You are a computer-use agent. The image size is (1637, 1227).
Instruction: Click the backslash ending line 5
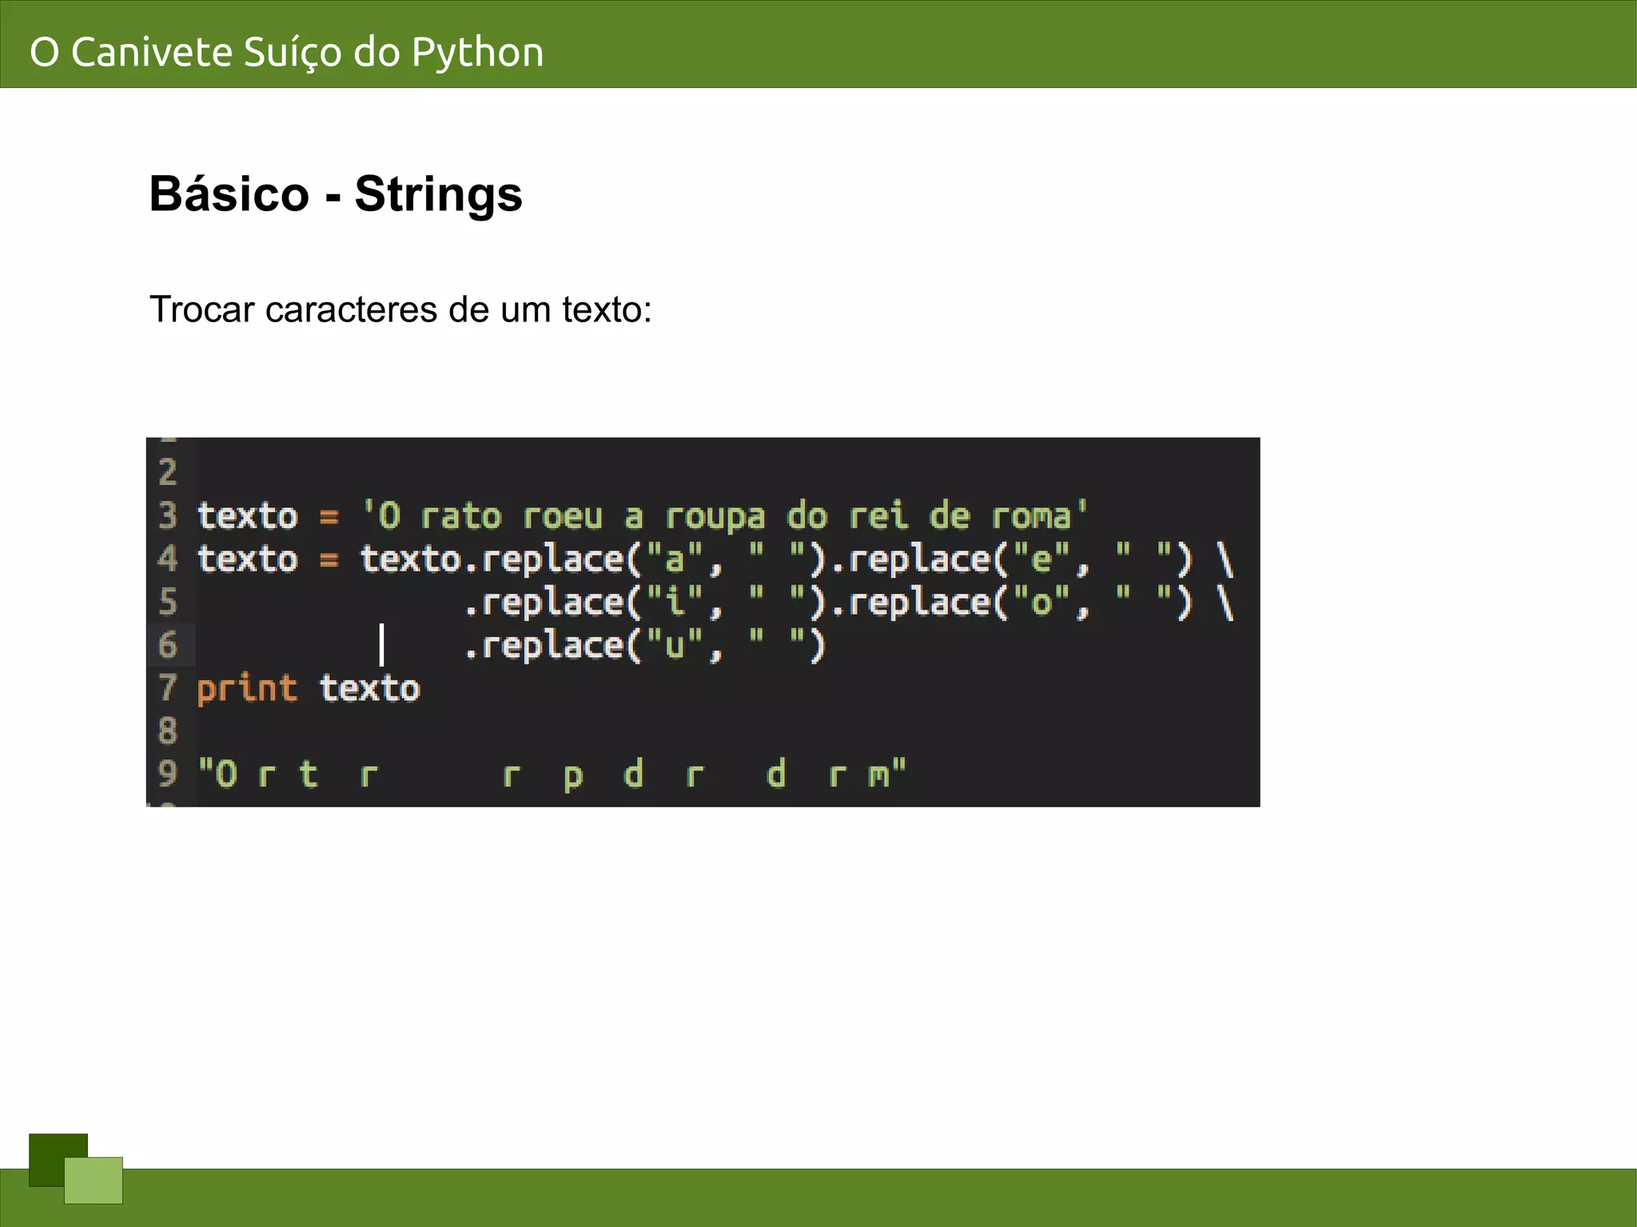pos(1225,602)
